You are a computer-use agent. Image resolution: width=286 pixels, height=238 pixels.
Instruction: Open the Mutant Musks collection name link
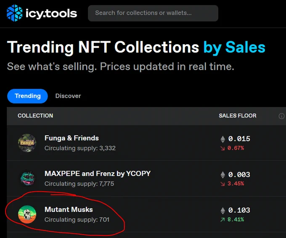pos(69,209)
